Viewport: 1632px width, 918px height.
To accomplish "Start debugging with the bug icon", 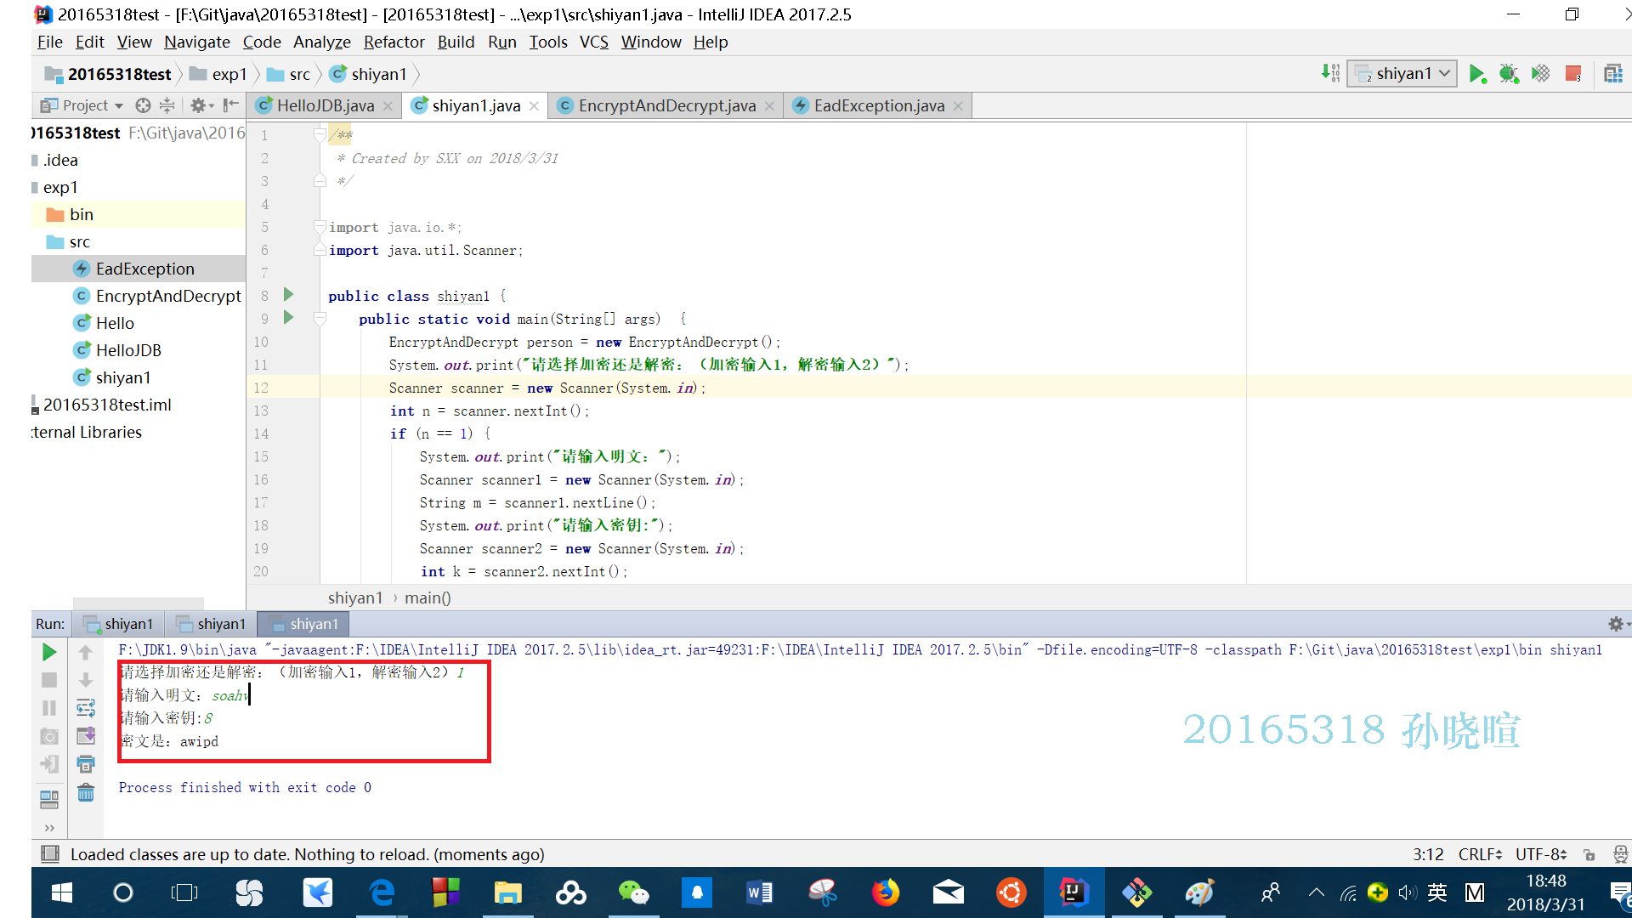I will click(x=1509, y=74).
